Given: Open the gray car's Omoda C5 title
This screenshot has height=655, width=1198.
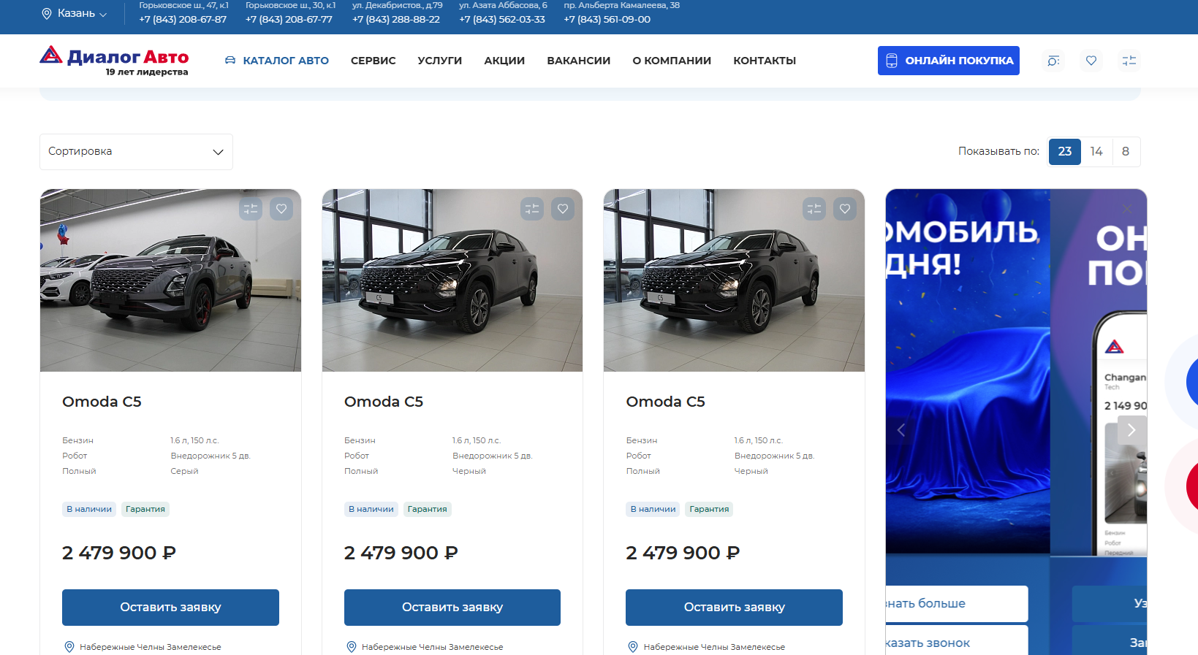Looking at the screenshot, I should (102, 402).
